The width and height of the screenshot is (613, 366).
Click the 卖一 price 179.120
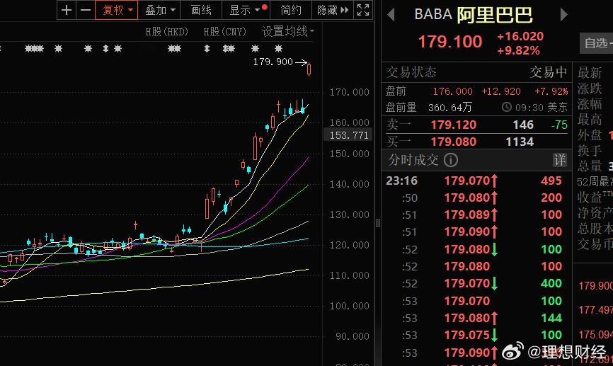454,125
